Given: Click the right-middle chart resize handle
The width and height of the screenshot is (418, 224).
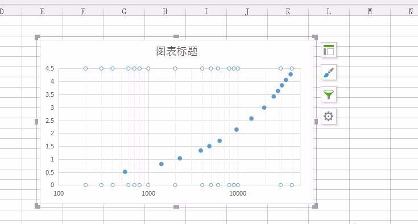Looking at the screenshot, I should (316, 122).
